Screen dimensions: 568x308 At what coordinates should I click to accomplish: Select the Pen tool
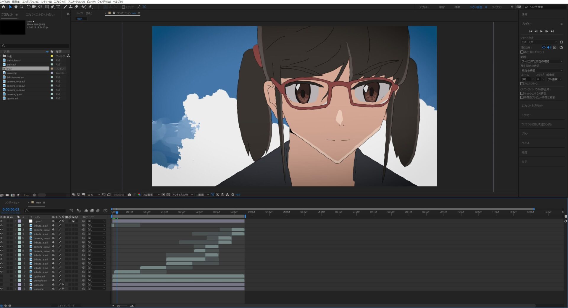tap(52, 7)
